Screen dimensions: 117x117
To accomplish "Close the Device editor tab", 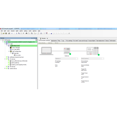I will [47, 38].
